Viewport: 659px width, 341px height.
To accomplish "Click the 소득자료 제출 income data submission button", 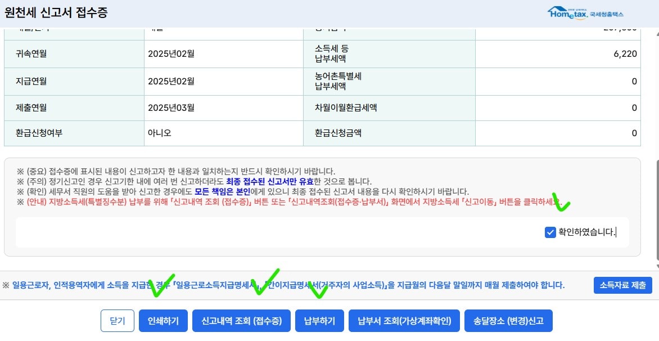I will 622,285.
